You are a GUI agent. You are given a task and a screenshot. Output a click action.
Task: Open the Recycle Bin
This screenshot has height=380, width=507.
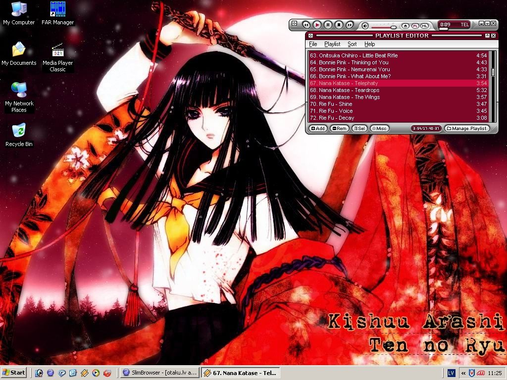[19, 135]
